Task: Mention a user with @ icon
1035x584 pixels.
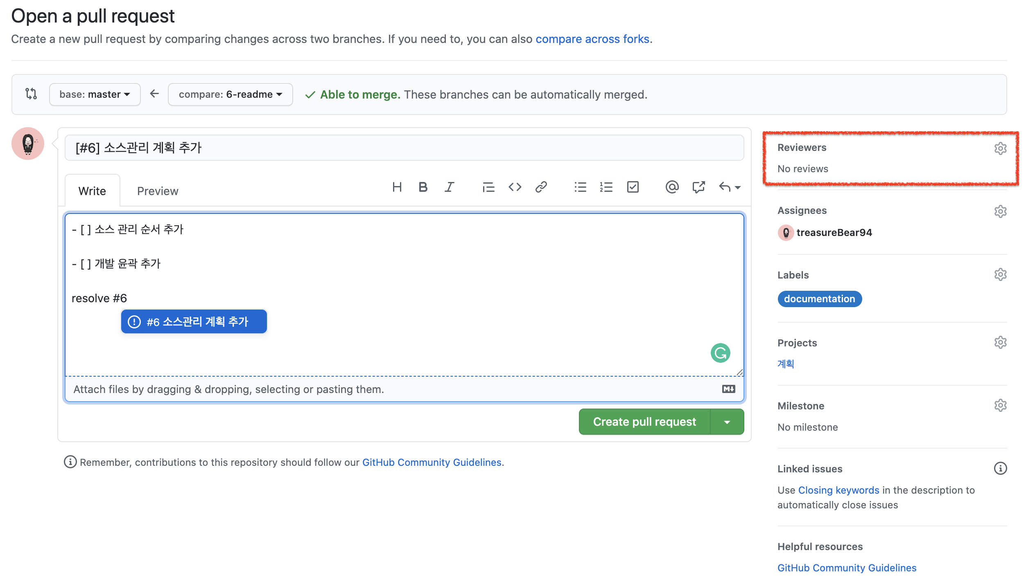Action: click(672, 187)
